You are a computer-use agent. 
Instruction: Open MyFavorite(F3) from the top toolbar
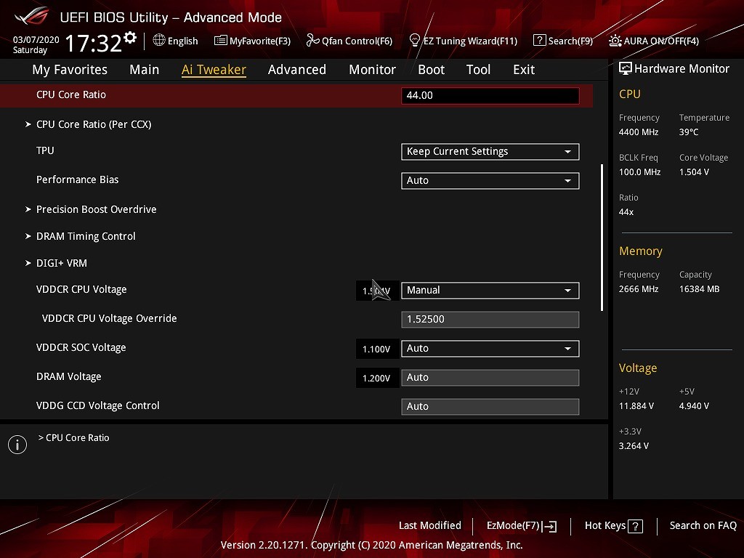click(x=221, y=41)
